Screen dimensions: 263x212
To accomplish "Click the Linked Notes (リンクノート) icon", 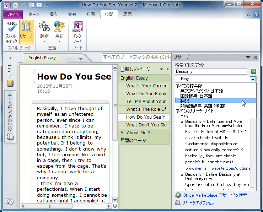I will pos(77,32).
